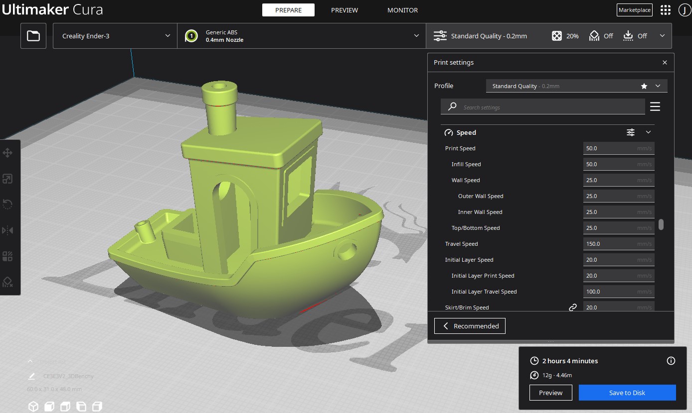Viewport: 692px width, 413px height.
Task: Switch to the MONITOR stage
Action: [x=403, y=10]
